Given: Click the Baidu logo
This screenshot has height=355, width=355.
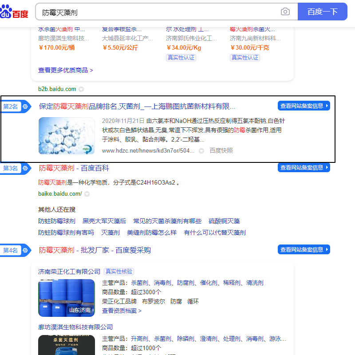Looking at the screenshot, I should pyautogui.click(x=14, y=12).
